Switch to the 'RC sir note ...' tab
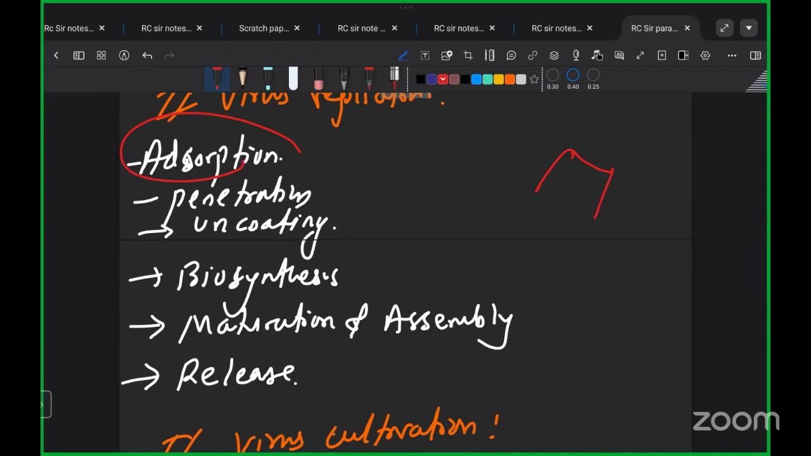Viewport: 811px width, 456px height. click(x=361, y=28)
